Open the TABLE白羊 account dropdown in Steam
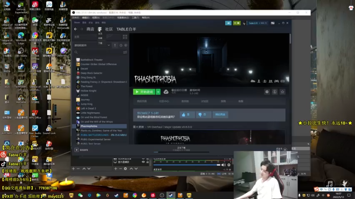The height and width of the screenshot is (199, 355). [x=258, y=23]
